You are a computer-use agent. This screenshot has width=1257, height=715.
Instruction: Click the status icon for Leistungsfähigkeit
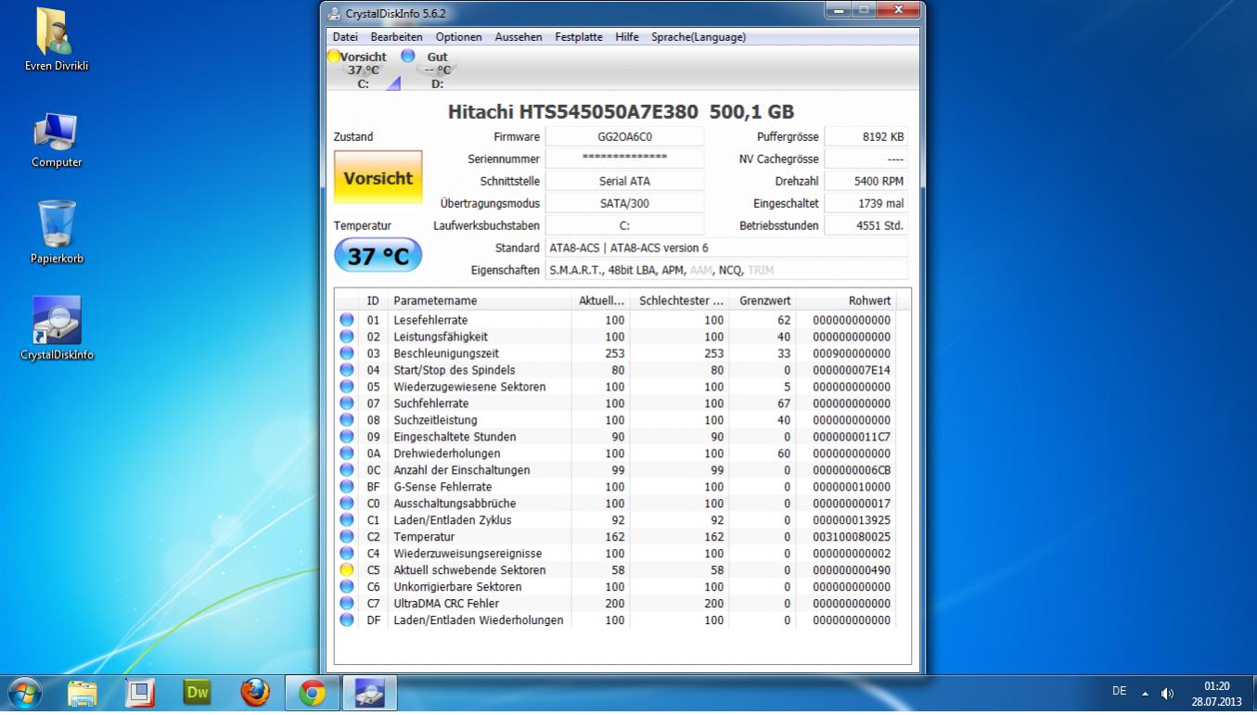point(347,337)
